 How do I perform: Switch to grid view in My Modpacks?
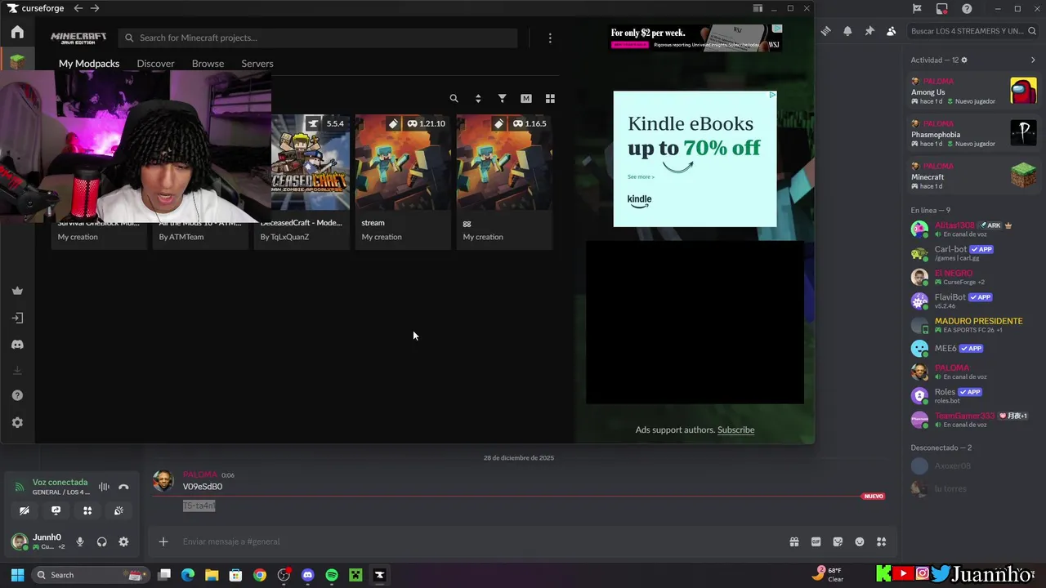point(550,98)
